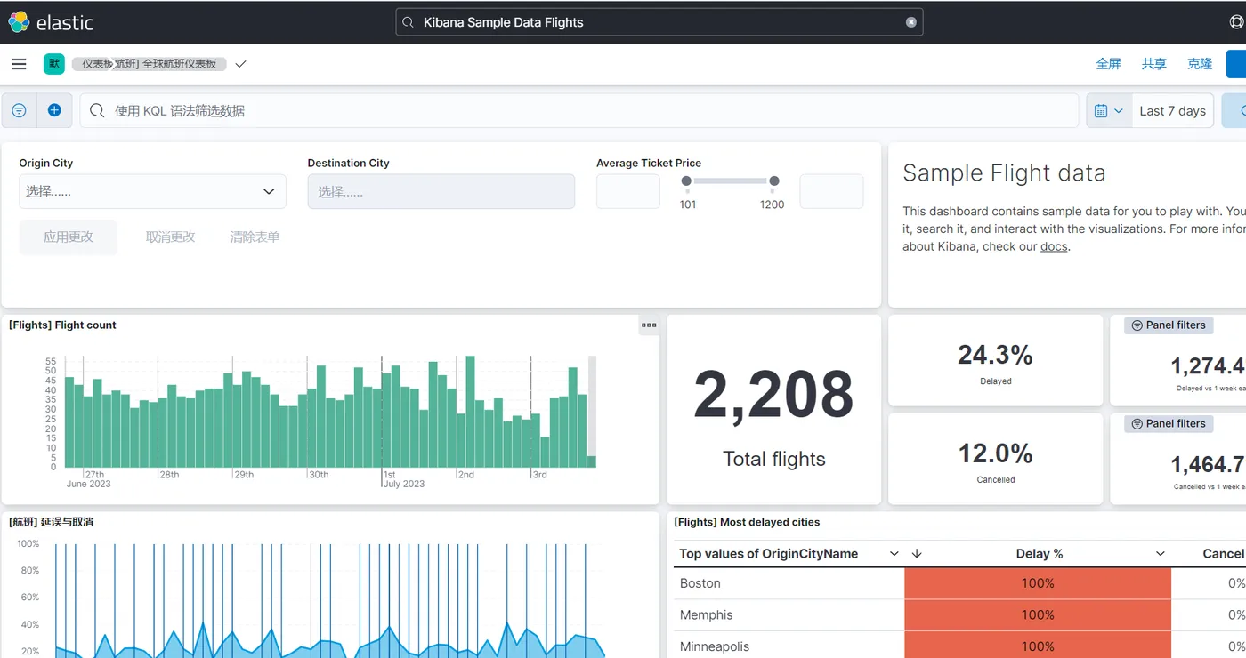This screenshot has height=658, width=1246.
Task: Click the 全屏 fullscreen link
Action: pos(1108,64)
